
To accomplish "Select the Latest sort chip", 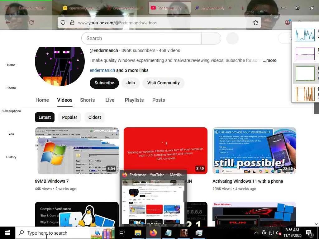I will tap(45, 117).
